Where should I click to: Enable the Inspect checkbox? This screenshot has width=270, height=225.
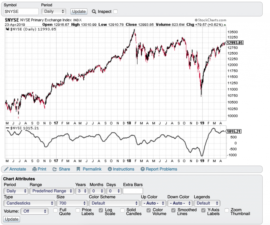115,12
